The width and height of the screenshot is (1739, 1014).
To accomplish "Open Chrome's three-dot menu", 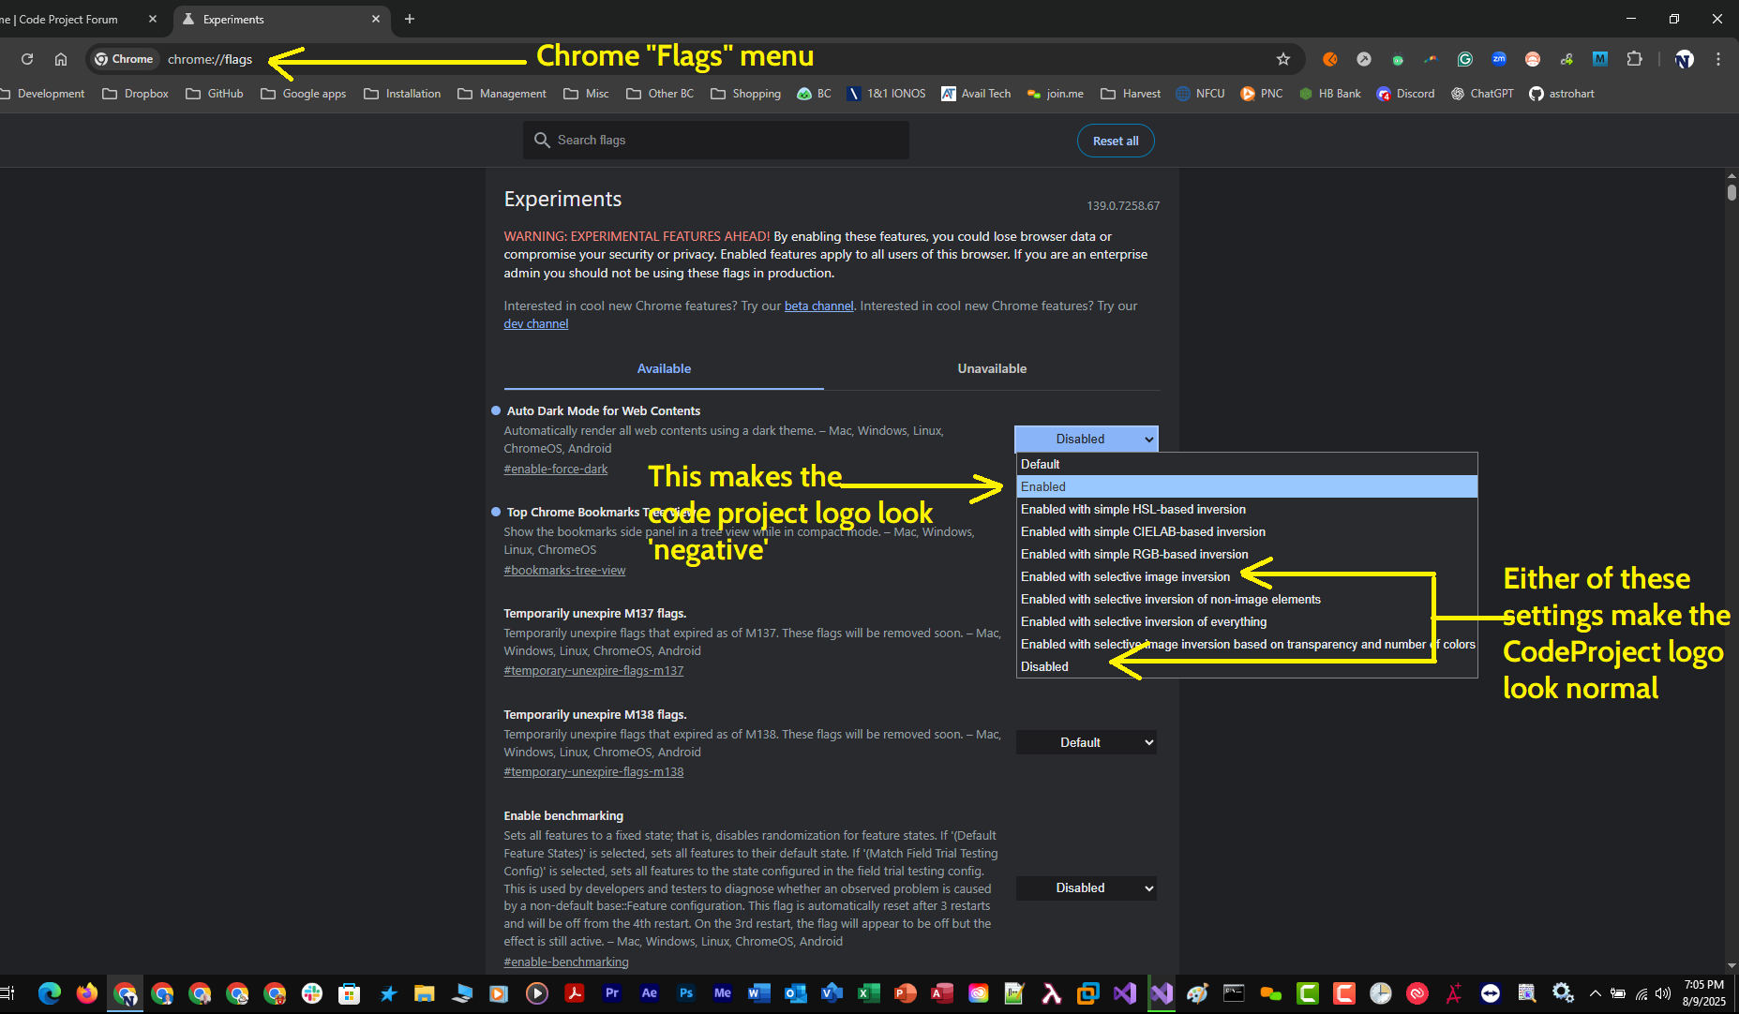I will (x=1718, y=59).
